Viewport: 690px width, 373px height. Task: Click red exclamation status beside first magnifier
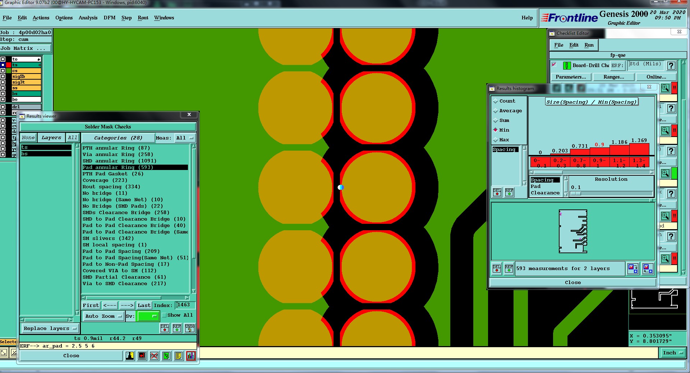click(675, 88)
